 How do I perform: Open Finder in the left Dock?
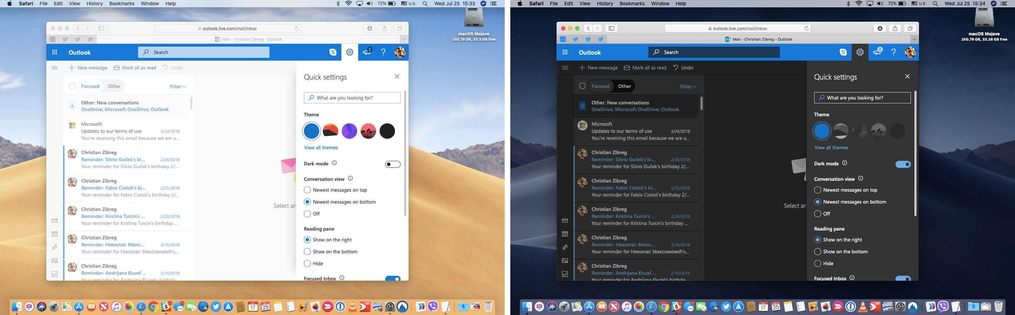[16, 306]
